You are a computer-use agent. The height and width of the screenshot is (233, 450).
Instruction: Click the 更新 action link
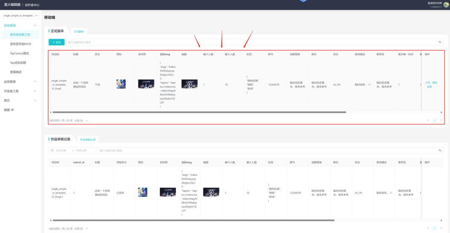coord(429,87)
